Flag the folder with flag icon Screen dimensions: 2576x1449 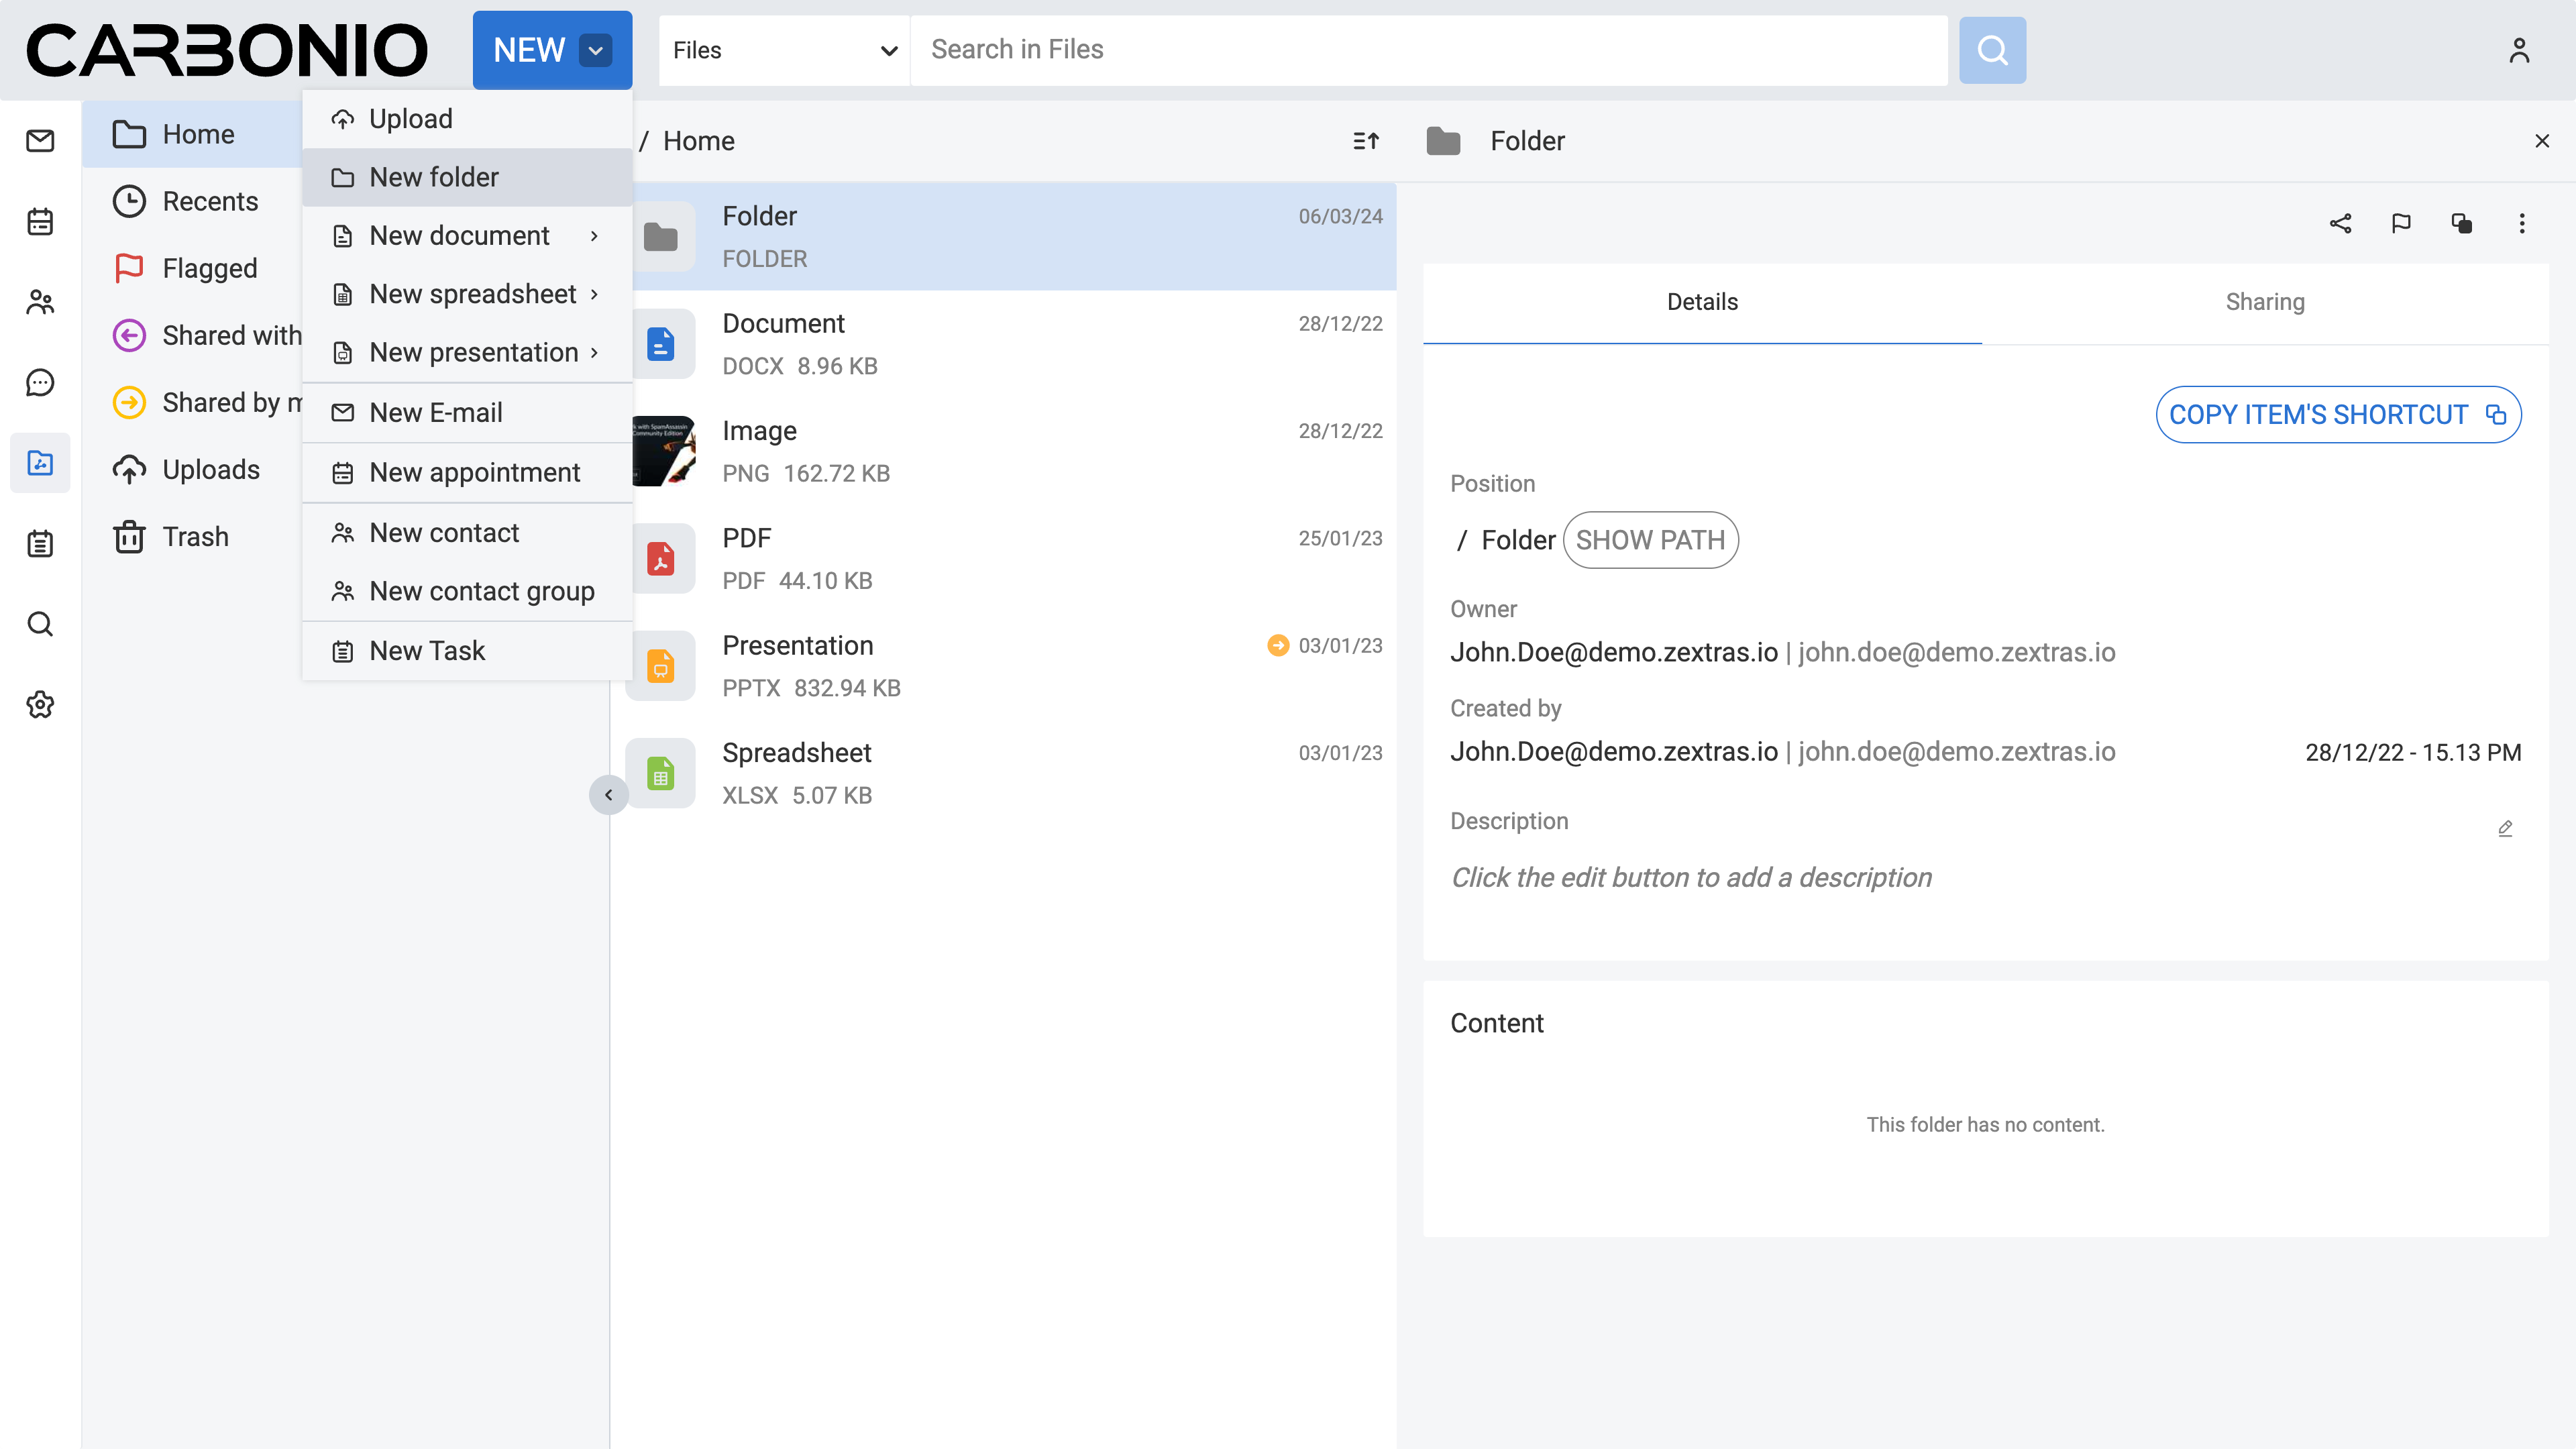point(2401,223)
